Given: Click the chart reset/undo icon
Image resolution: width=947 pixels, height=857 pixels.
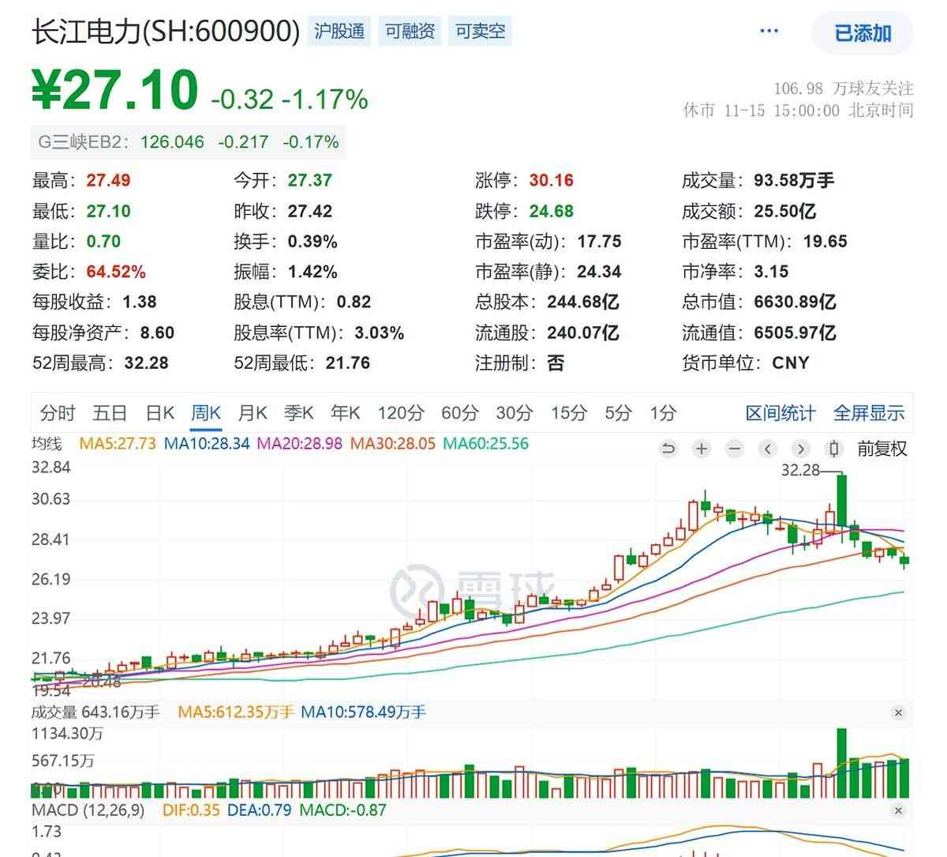Looking at the screenshot, I should coord(668,449).
